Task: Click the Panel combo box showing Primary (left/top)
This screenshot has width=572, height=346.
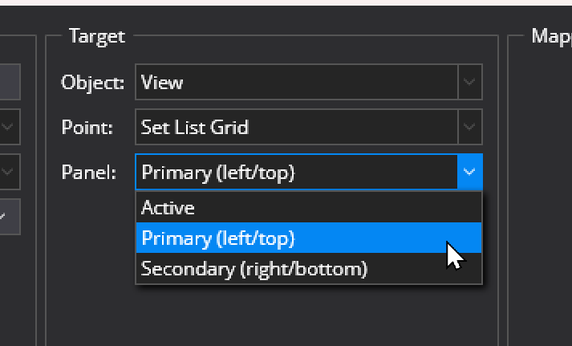Action: [297, 172]
